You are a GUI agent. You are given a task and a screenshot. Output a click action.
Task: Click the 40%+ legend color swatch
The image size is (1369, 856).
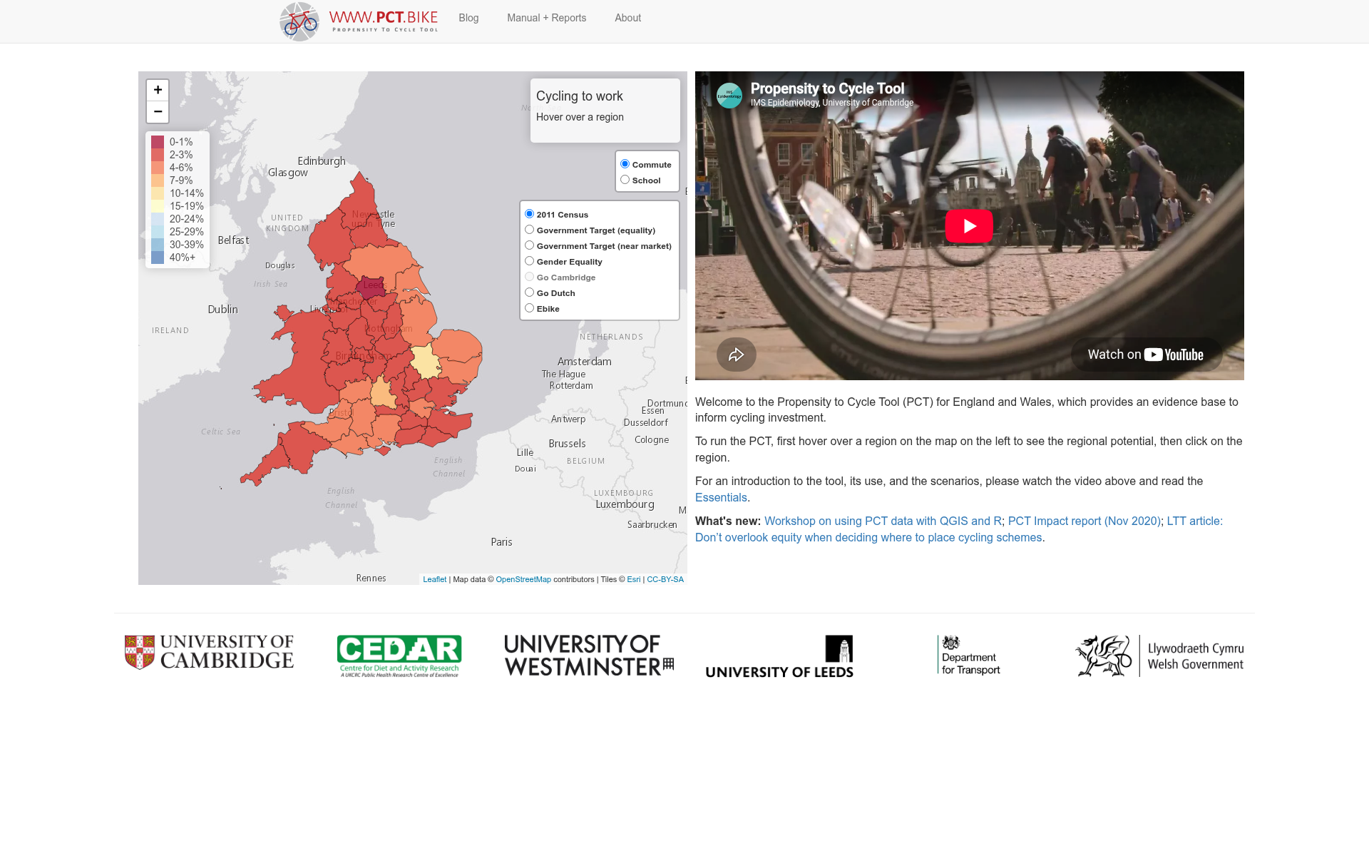pyautogui.click(x=158, y=258)
